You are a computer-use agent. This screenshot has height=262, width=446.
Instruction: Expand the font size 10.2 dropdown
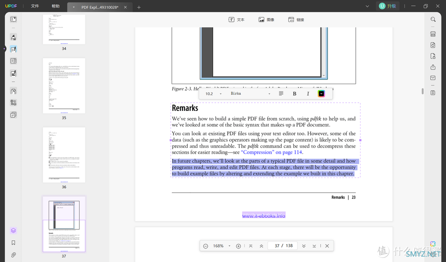221,94
